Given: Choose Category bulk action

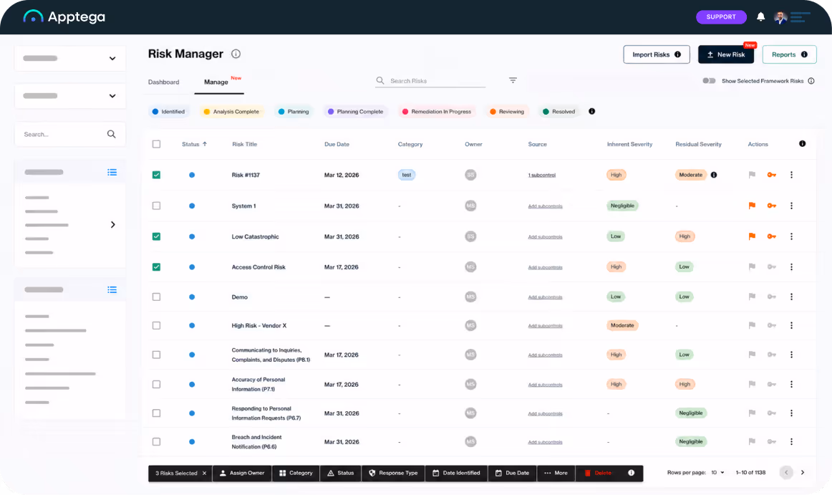Looking at the screenshot, I should point(296,473).
